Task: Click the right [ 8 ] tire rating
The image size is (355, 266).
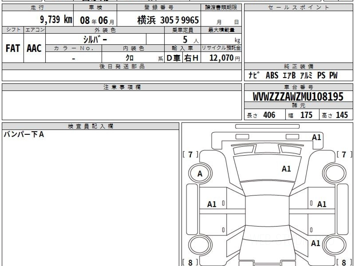Action: point(344,262)
